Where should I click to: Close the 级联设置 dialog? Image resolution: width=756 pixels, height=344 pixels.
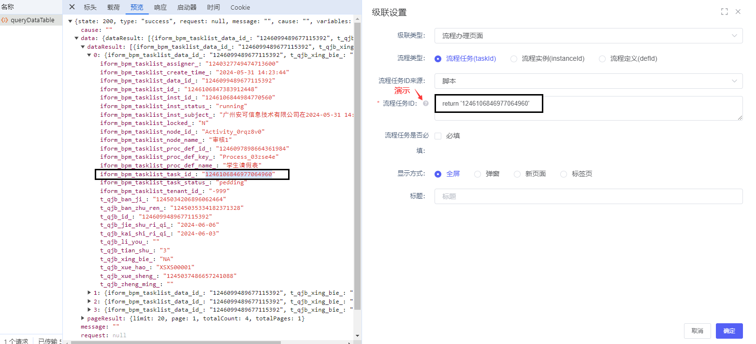pos(738,12)
